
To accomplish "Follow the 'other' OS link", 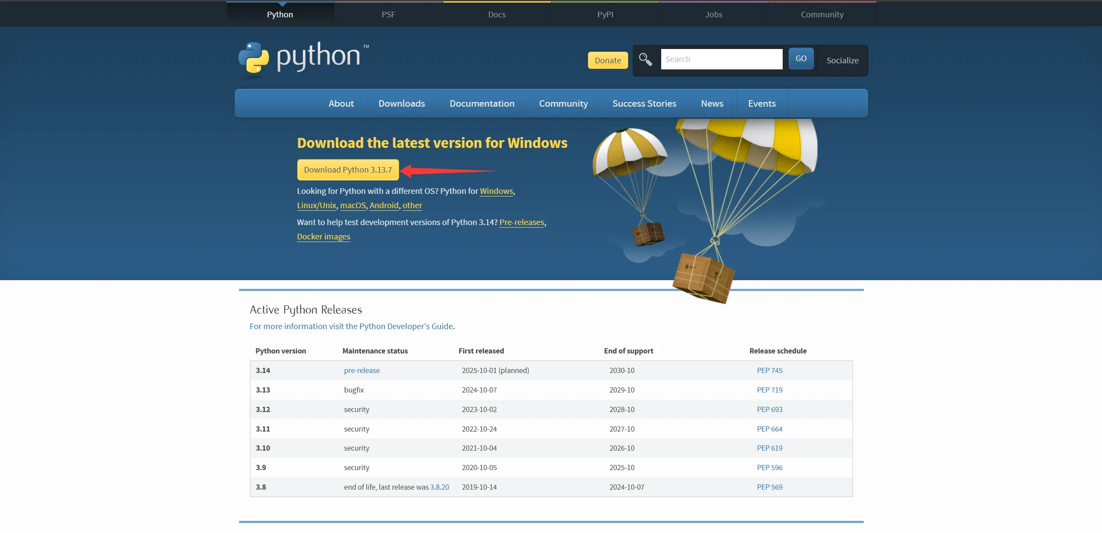I will (x=412, y=205).
